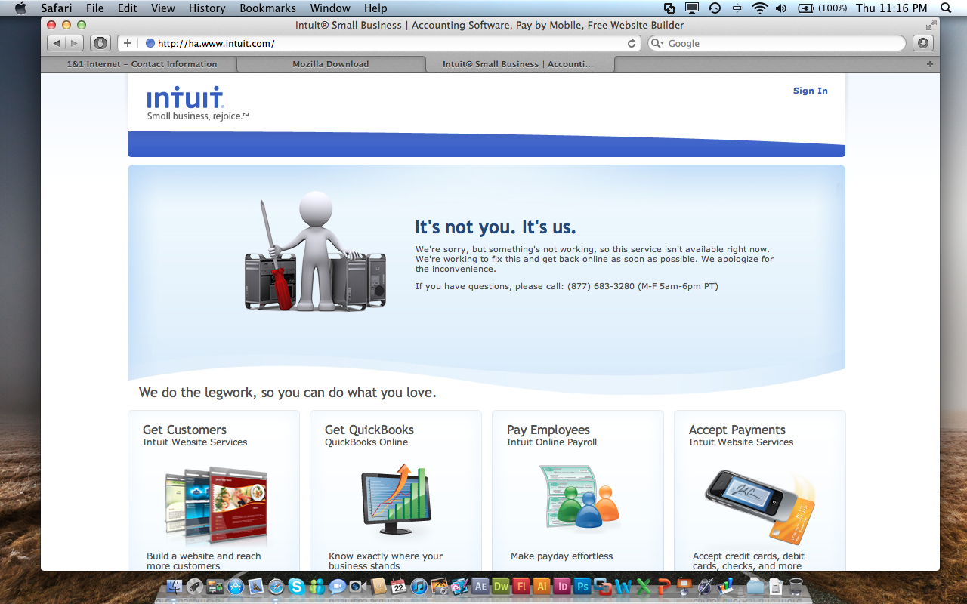Open a new tab with plus button
The height and width of the screenshot is (604, 967).
[930, 64]
